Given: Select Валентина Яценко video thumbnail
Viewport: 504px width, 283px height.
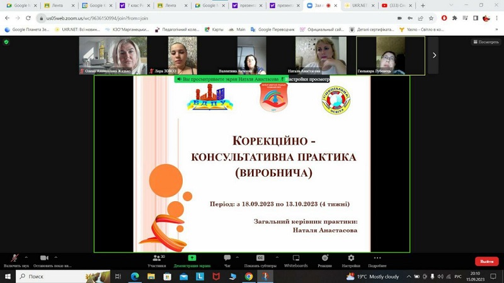Looking at the screenshot, I should [251, 55].
